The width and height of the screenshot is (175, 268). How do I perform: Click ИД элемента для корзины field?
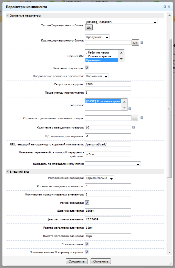(108, 136)
